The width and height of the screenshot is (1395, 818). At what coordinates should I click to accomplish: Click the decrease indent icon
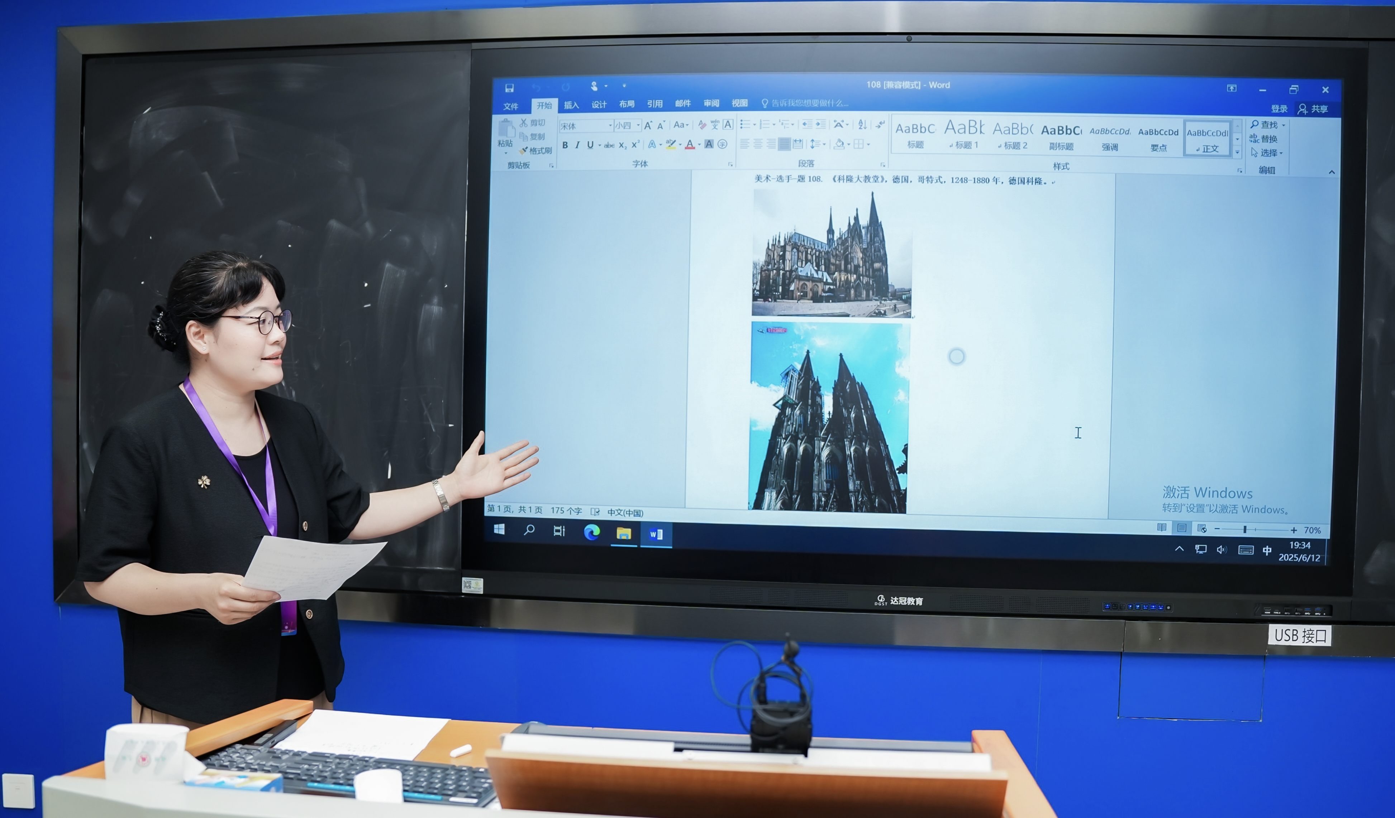[x=807, y=124]
